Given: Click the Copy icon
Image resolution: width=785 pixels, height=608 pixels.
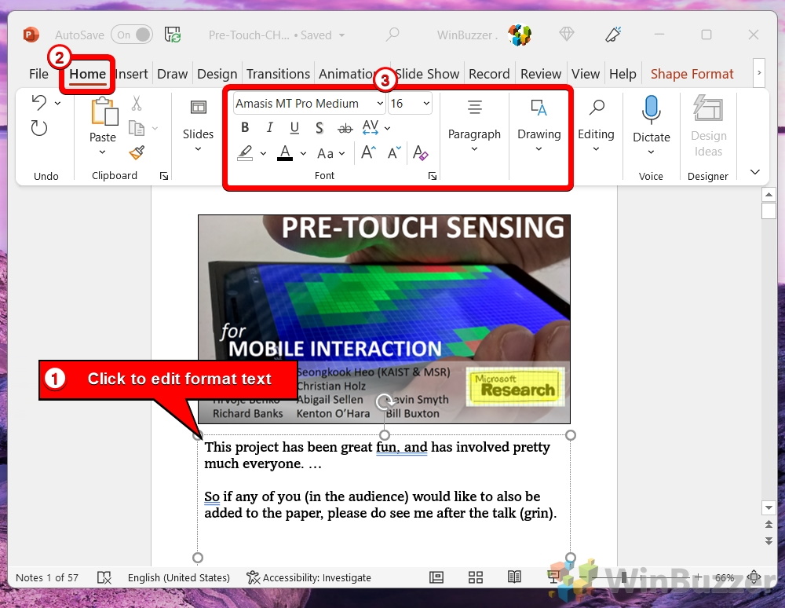Looking at the screenshot, I should point(137,128).
